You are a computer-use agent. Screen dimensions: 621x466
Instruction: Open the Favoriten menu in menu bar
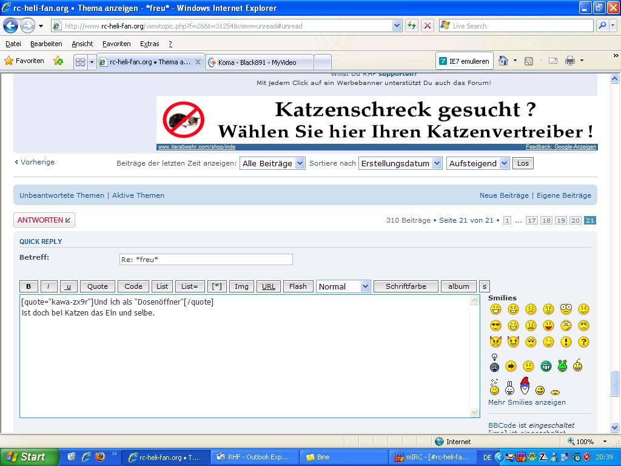(x=116, y=44)
